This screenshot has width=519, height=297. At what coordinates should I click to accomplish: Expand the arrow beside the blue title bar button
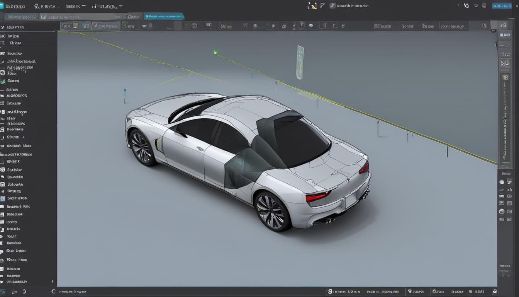point(515,6)
